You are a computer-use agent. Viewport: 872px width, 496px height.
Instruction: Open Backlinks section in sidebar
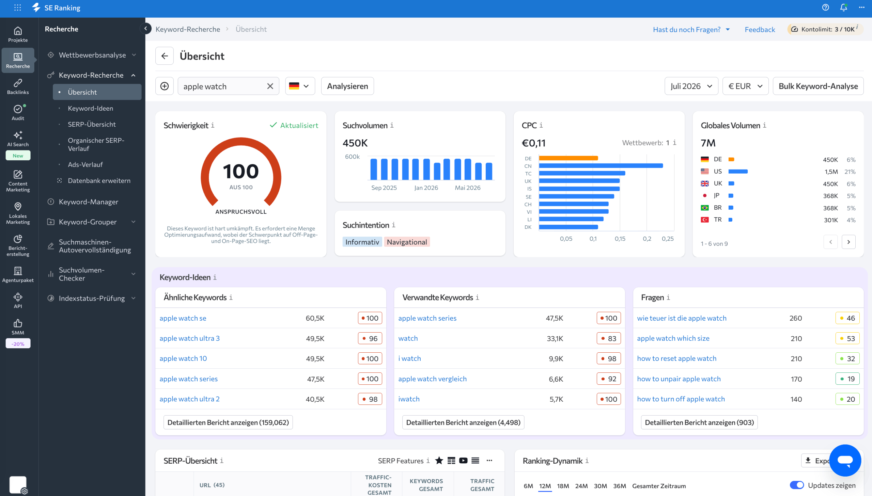[x=18, y=86]
